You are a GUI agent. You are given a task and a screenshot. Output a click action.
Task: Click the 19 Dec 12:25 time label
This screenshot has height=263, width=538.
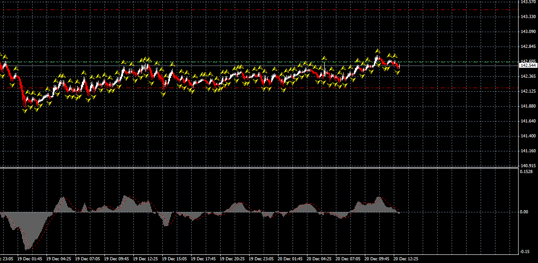click(x=146, y=259)
